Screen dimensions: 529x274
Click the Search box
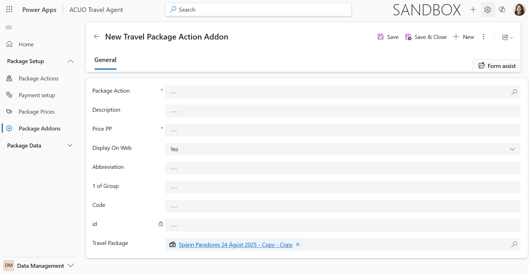click(x=258, y=10)
